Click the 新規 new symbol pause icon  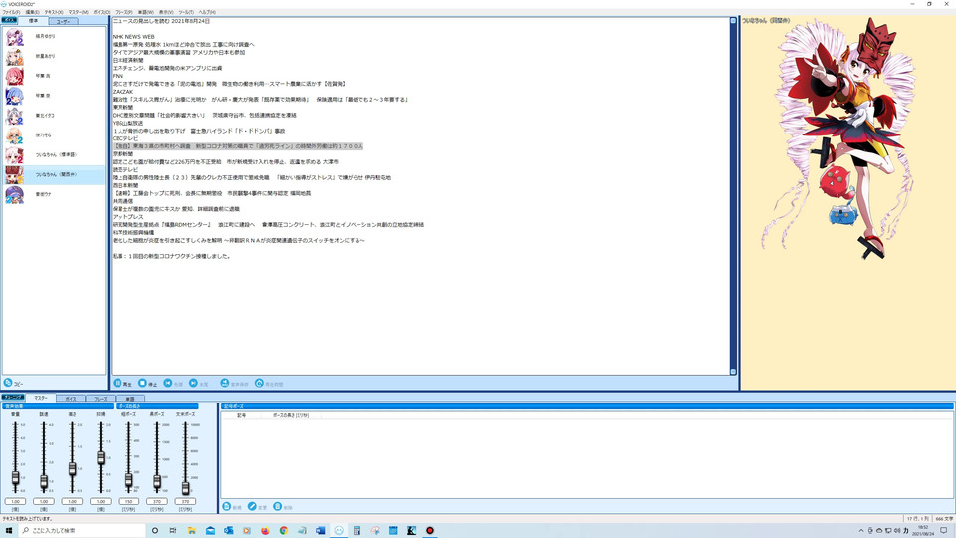point(227,507)
